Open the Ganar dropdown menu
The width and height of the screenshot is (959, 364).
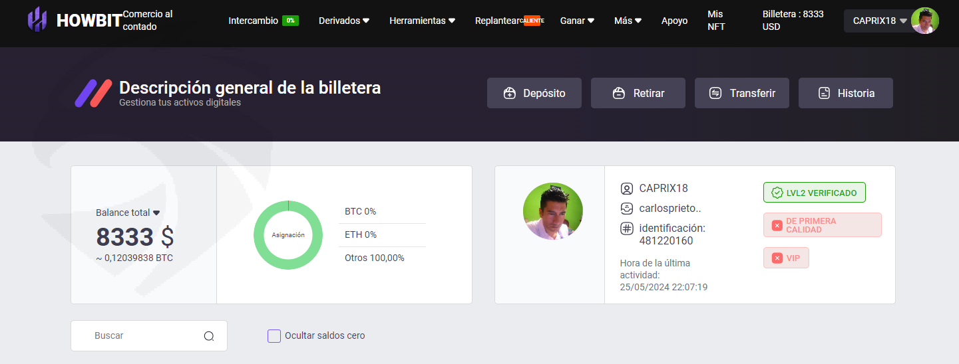tap(577, 21)
